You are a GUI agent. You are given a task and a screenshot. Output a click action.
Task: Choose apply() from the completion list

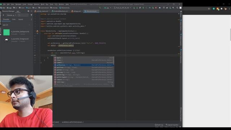point(84,58)
